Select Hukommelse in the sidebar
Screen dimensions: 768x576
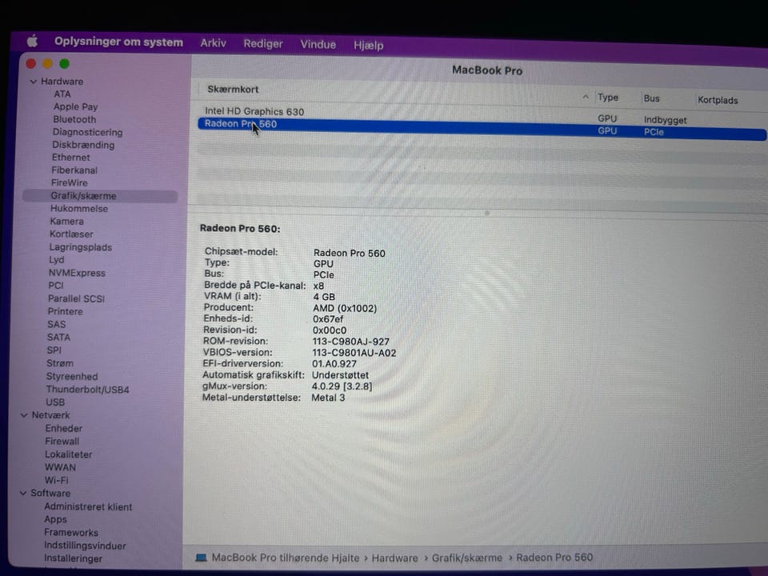[79, 209]
